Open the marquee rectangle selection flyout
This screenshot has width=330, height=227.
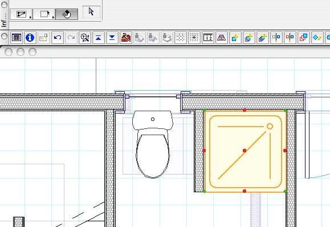(x=44, y=14)
